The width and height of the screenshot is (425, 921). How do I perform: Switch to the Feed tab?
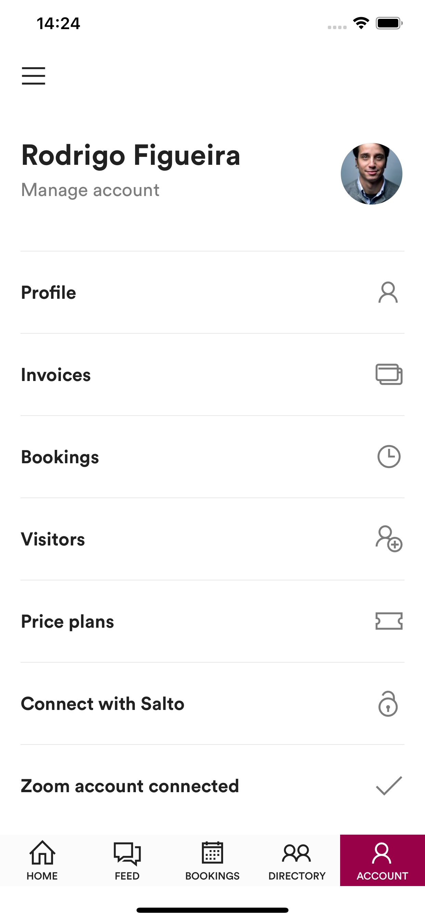click(127, 860)
